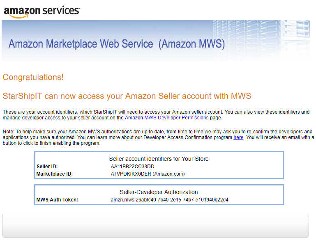This screenshot has width=316, height=240.
Task: Open the Amazon MWS Developer Permissions link
Action: (167, 118)
